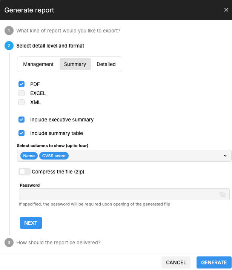The width and height of the screenshot is (232, 270).
Task: Click the step 2 circle icon
Action: coord(9,46)
